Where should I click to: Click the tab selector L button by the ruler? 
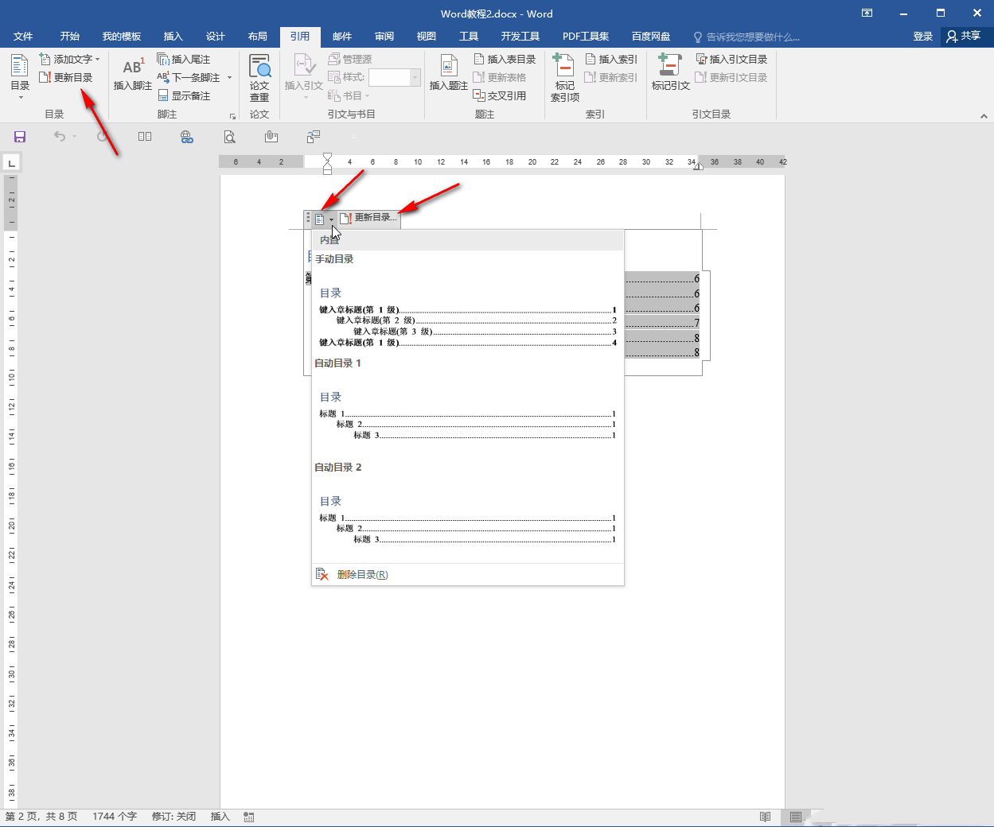pos(11,164)
